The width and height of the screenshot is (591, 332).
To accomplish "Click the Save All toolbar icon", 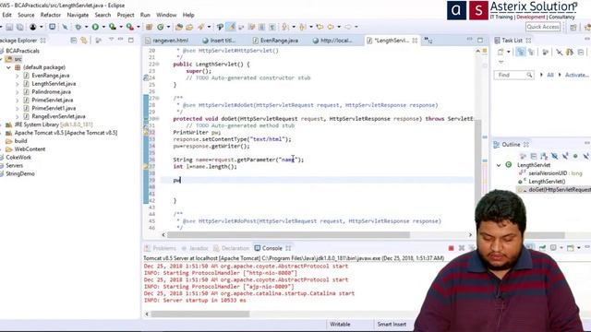I will coord(19,27).
